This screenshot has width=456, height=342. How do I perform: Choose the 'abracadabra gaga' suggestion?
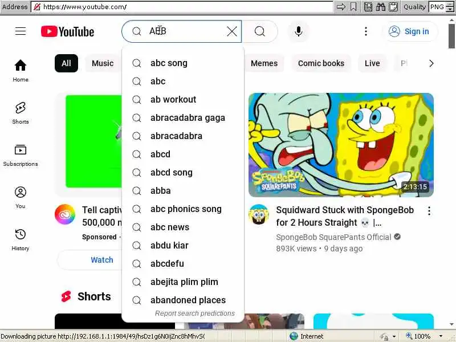(x=183, y=118)
